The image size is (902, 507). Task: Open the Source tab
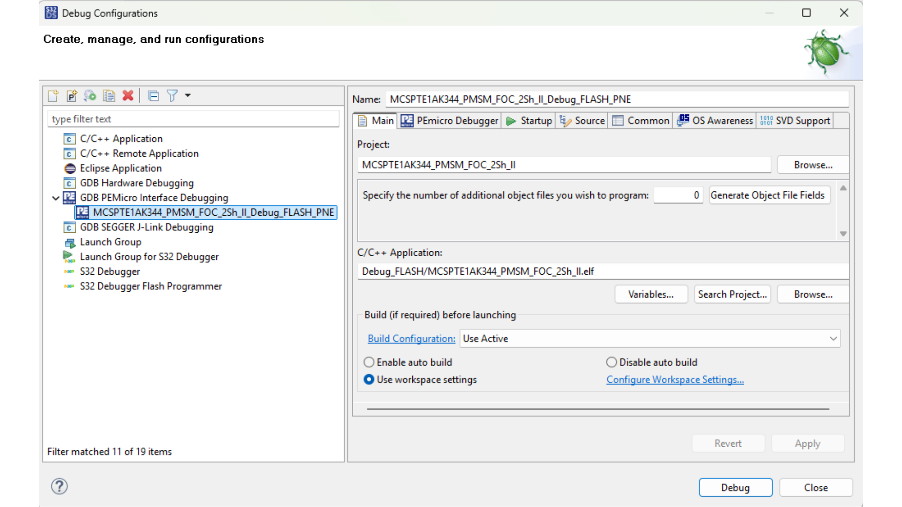coord(582,121)
